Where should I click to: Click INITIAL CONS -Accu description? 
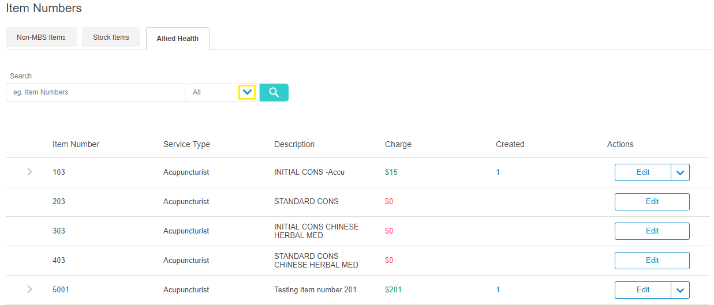point(309,172)
